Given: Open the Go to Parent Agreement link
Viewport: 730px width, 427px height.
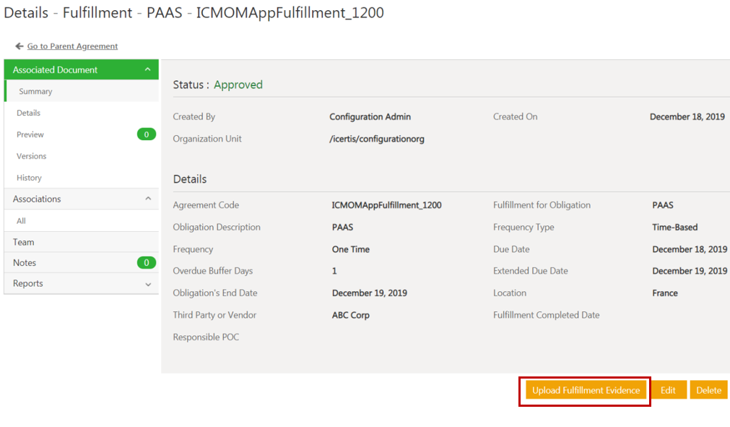Looking at the screenshot, I should tap(72, 46).
